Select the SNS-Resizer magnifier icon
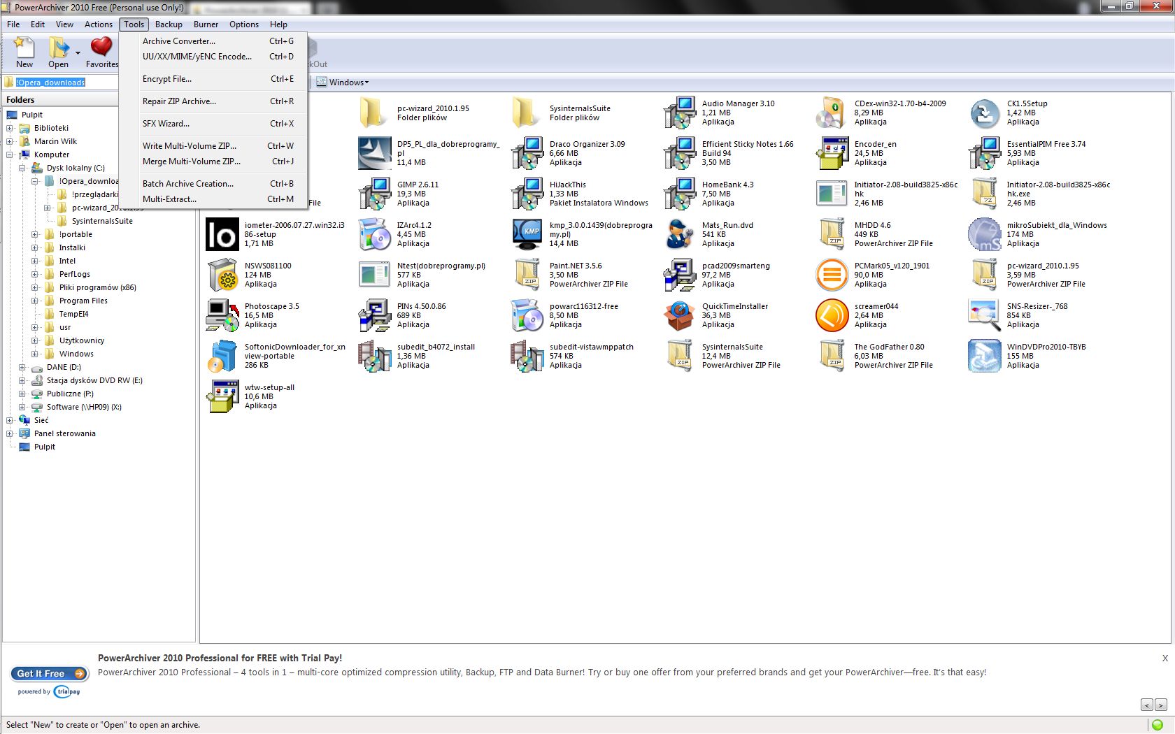This screenshot has height=734, width=1175. 985,315
